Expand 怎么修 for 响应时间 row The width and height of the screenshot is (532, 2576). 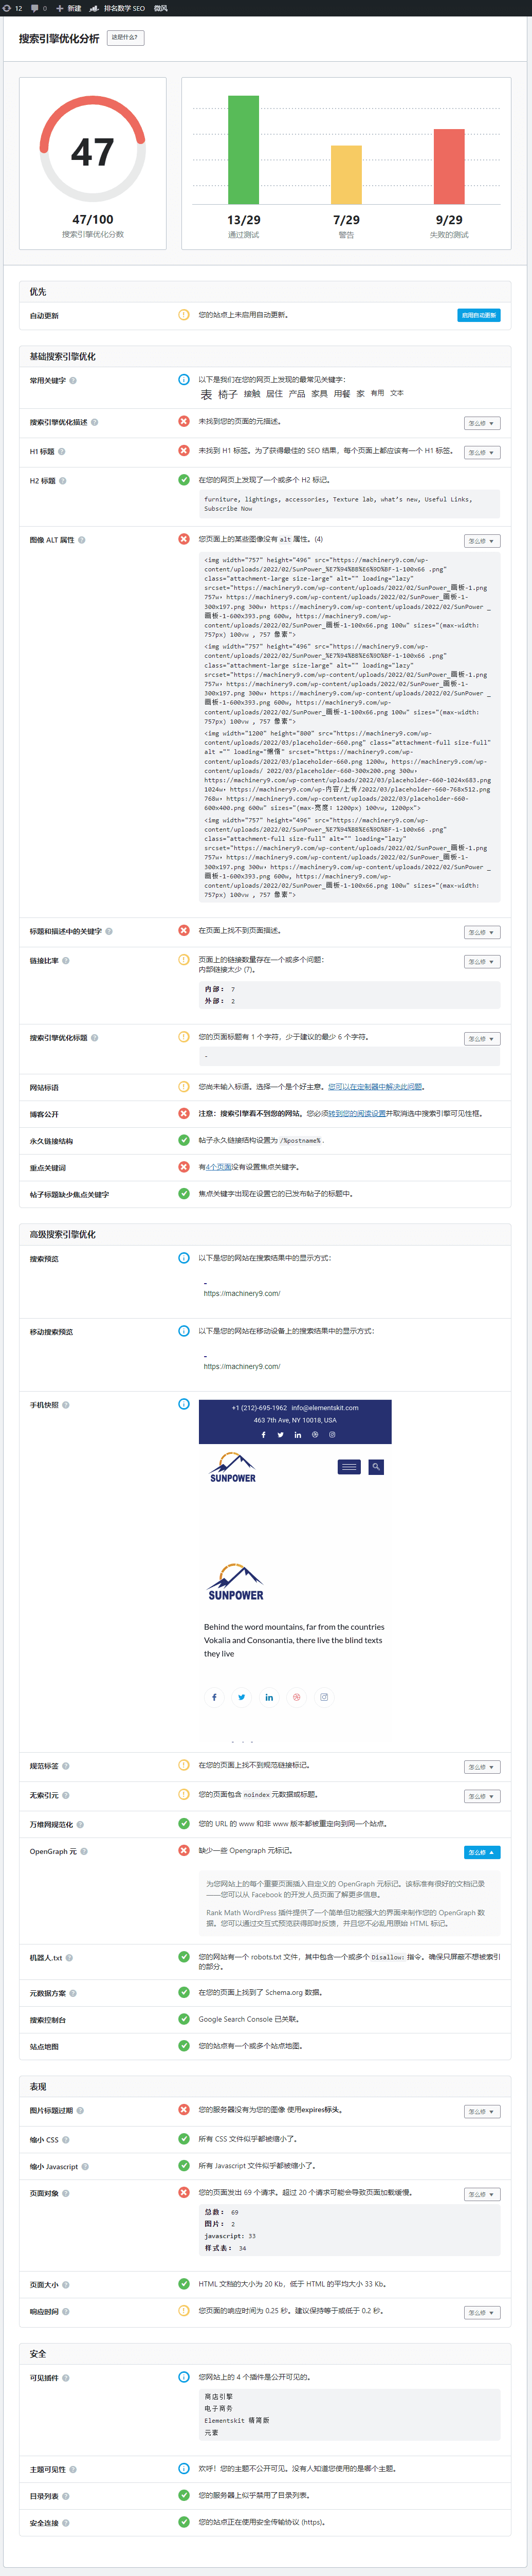point(481,2312)
